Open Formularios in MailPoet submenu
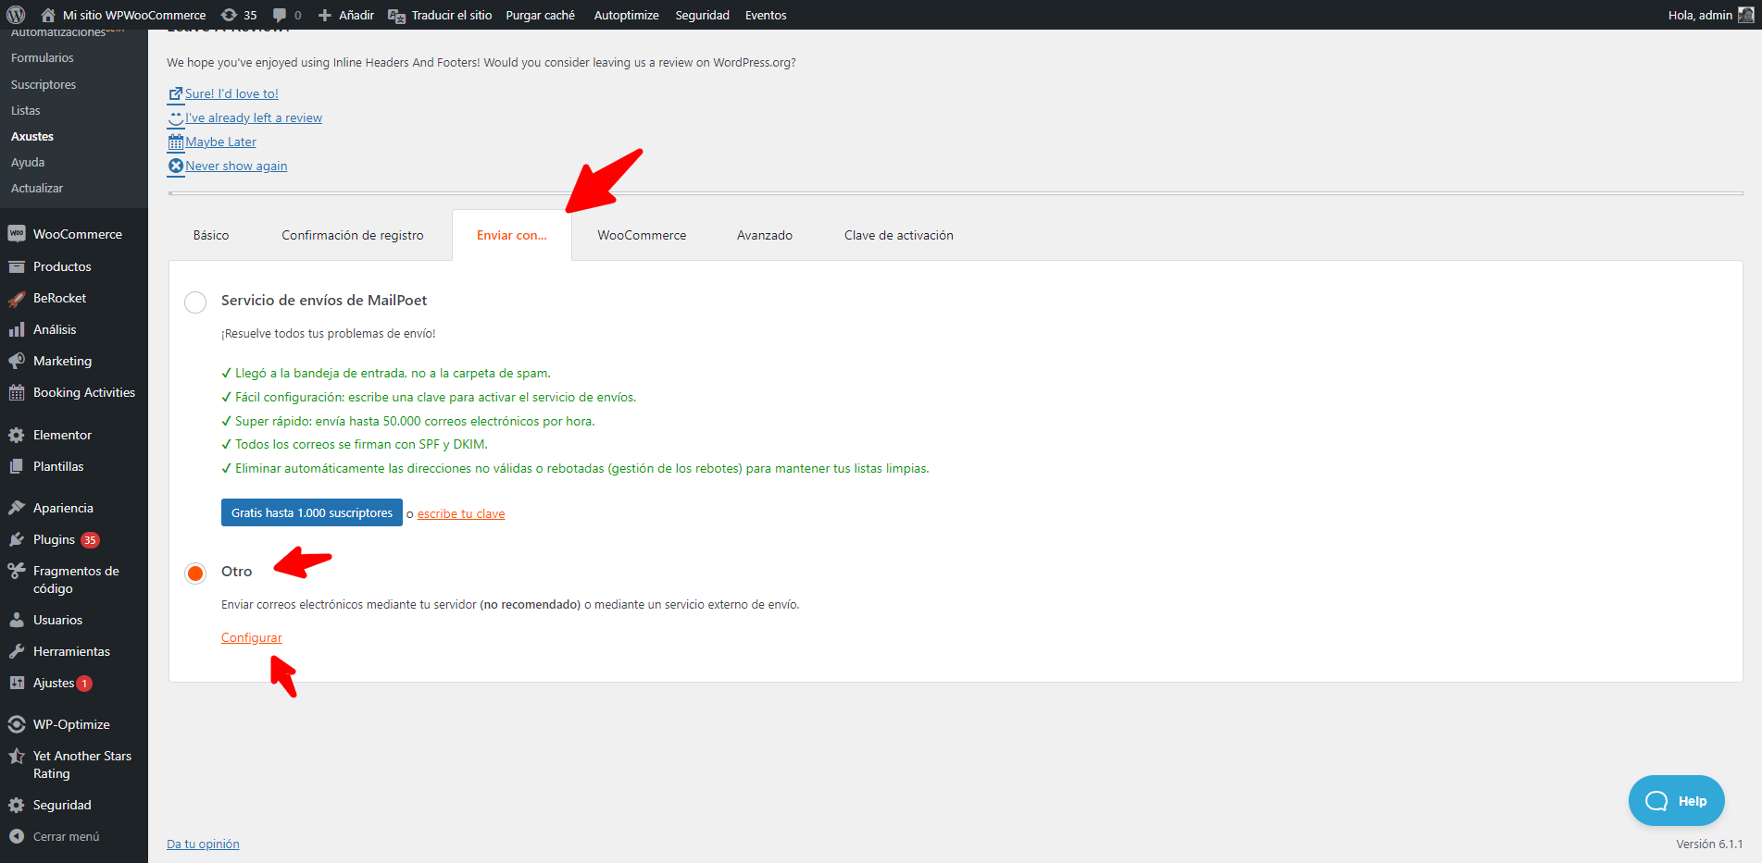 click(43, 57)
